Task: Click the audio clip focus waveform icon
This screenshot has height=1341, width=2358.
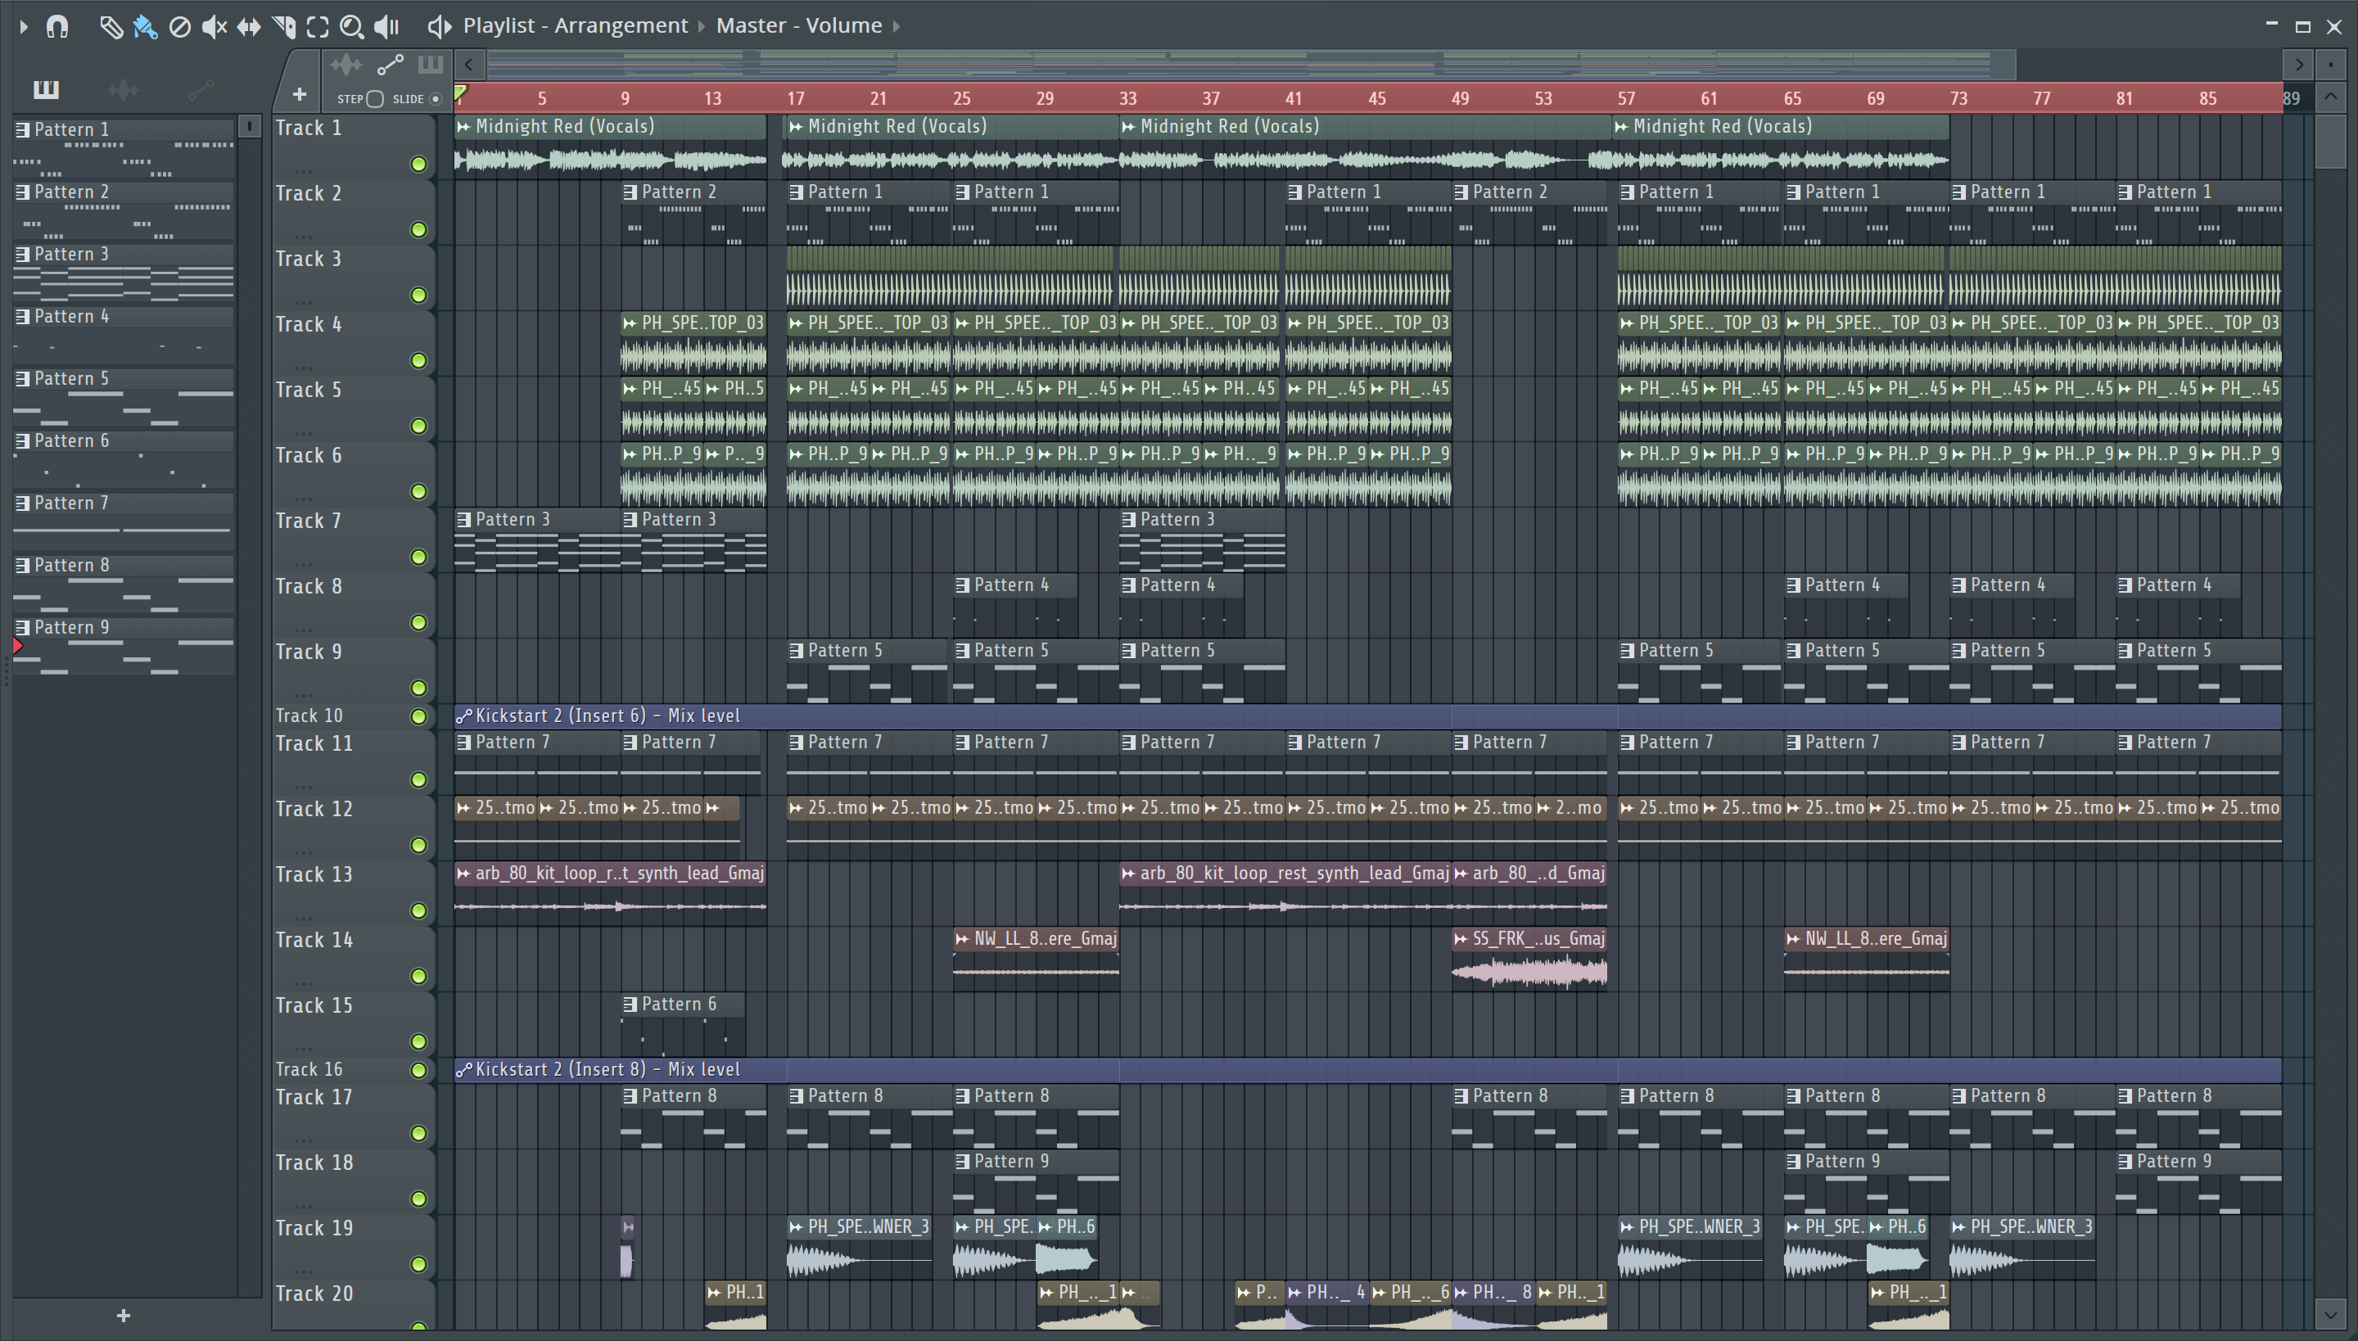Action: coord(347,65)
